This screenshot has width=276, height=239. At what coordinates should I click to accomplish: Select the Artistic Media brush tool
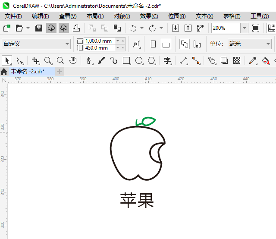(x=101, y=60)
